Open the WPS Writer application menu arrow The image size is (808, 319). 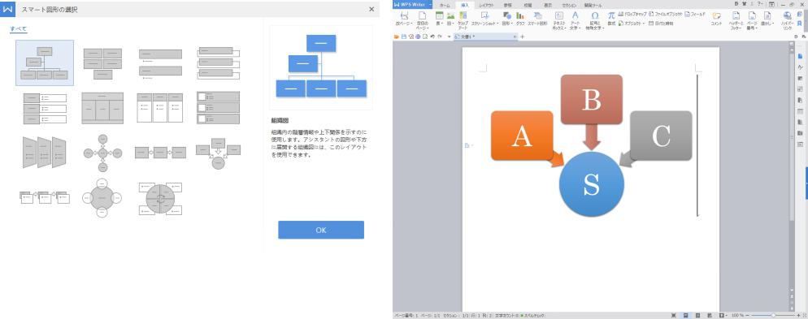tap(430, 5)
